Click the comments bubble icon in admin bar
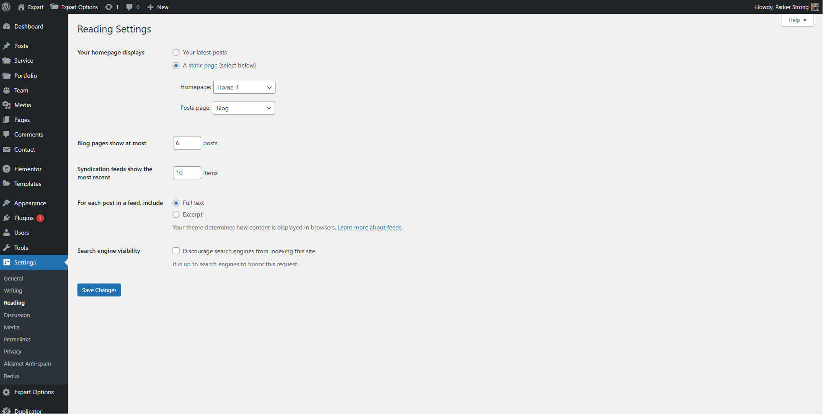The width and height of the screenshot is (823, 414). [129, 7]
